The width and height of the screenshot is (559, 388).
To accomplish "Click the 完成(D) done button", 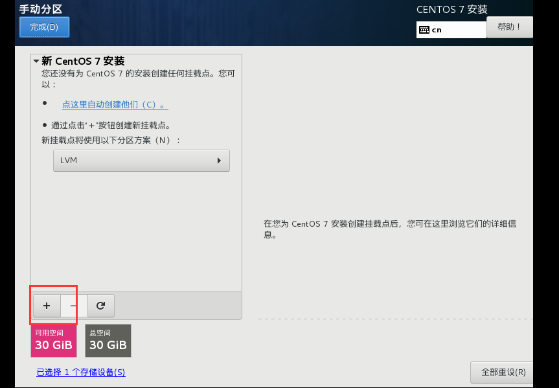I will pos(44,27).
